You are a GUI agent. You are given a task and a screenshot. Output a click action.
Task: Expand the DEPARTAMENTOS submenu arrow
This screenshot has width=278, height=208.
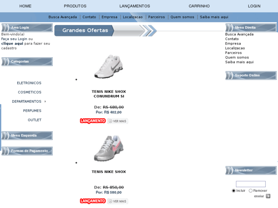(x=45, y=102)
